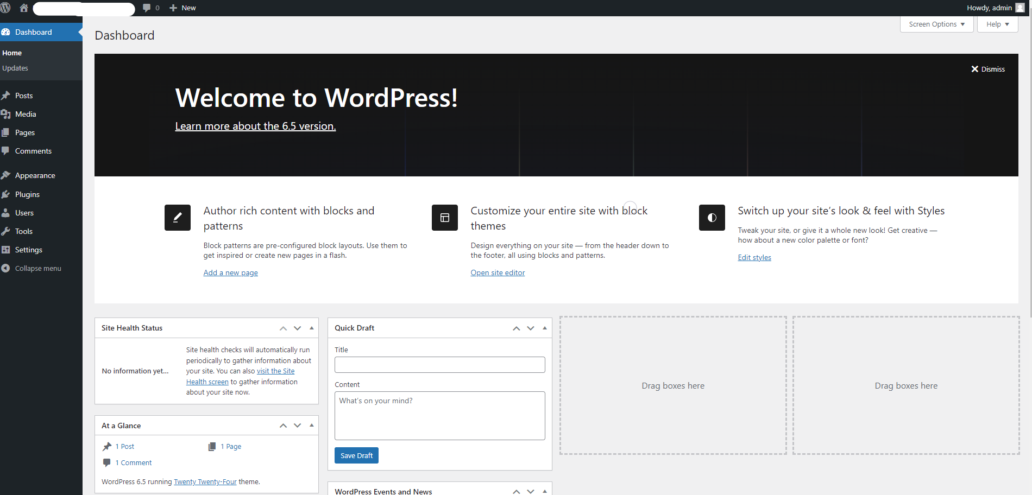Toggle Quick Draft panel collapse triangle
This screenshot has width=1032, height=495.
[545, 328]
